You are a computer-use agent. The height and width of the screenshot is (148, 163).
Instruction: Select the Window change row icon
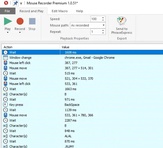pyautogui.click(x=6, y=58)
